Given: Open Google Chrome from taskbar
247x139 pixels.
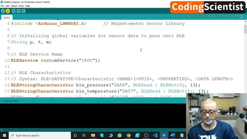Looking at the screenshot, I should click(129, 136).
